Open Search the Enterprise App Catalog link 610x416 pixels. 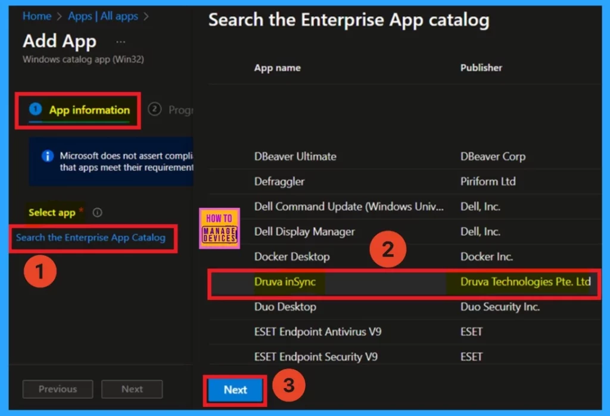(91, 237)
